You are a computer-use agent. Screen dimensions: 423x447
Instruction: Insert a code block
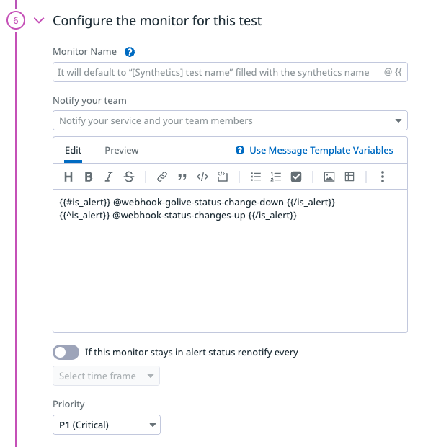click(223, 177)
